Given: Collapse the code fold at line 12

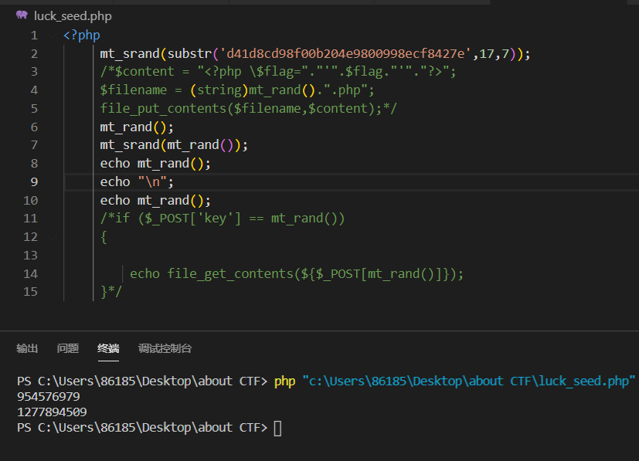Looking at the screenshot, I should (52, 236).
